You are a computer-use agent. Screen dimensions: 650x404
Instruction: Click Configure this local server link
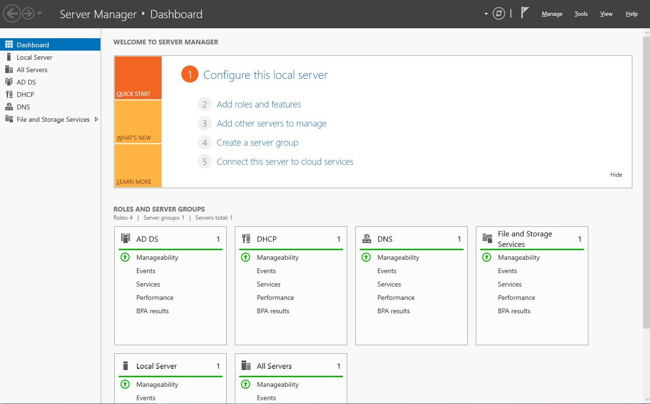pyautogui.click(x=265, y=75)
